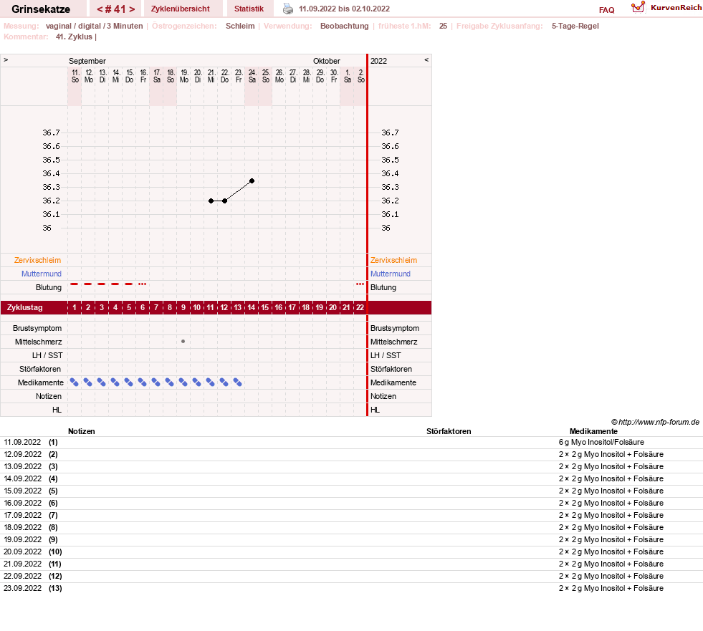
Task: Click the medication pill icon for cycle day 1
Action: (75, 382)
